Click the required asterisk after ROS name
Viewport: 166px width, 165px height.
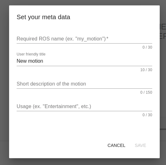click(107, 38)
